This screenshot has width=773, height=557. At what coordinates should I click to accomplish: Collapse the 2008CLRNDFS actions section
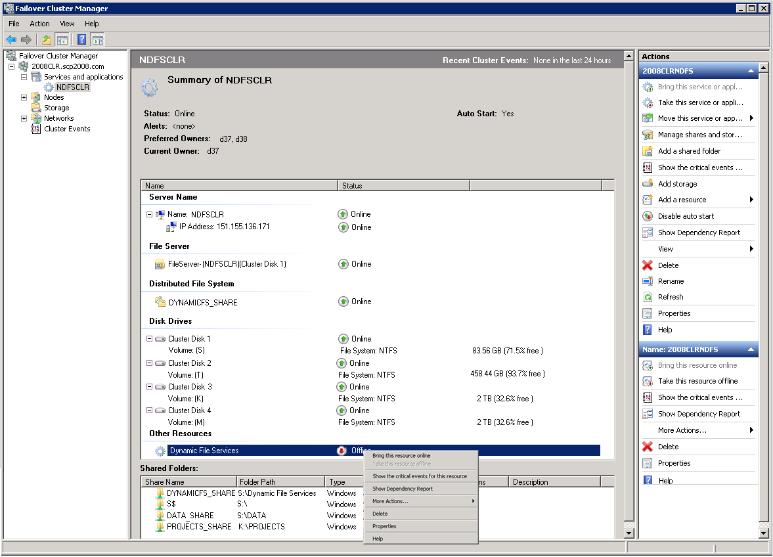point(750,71)
